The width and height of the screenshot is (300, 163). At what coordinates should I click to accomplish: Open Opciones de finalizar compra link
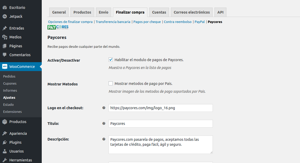tap(70, 22)
